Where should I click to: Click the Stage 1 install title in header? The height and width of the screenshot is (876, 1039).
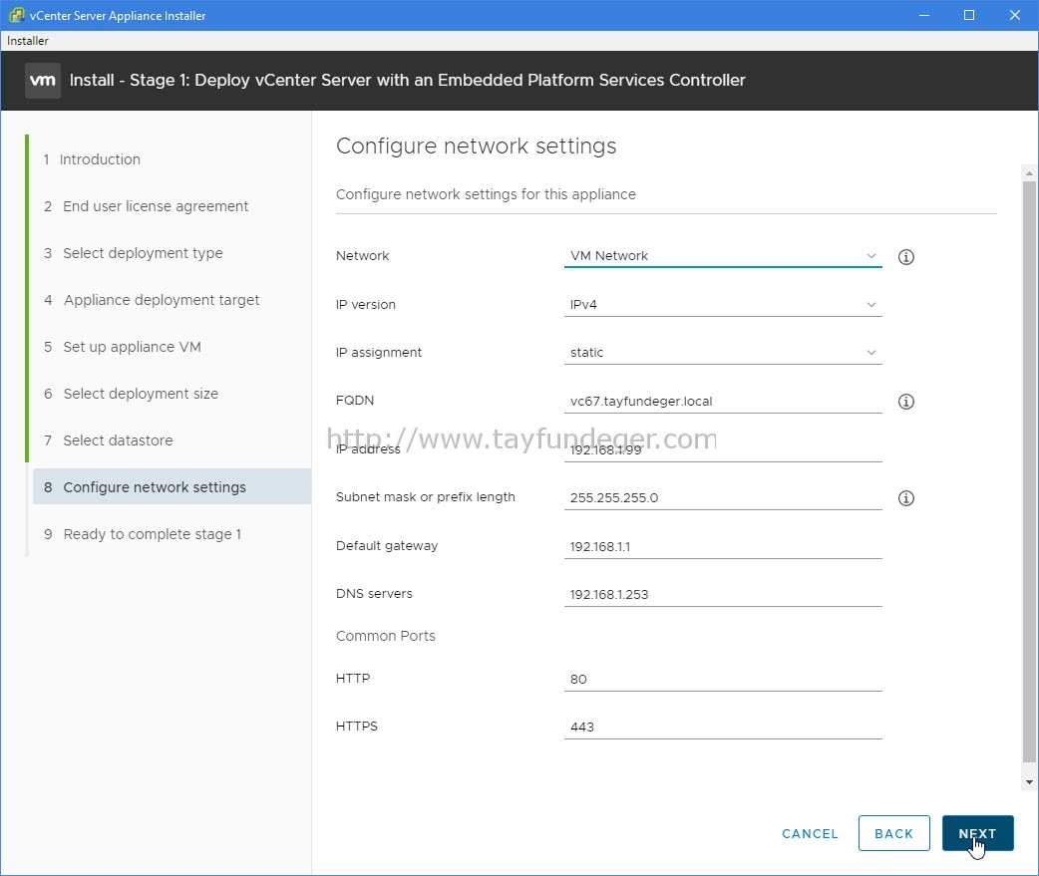pyautogui.click(x=408, y=80)
